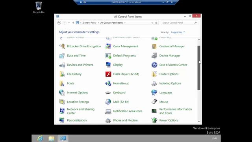252x142 pixels.
Task: Open the Location Settings icon
Action: 62,102
